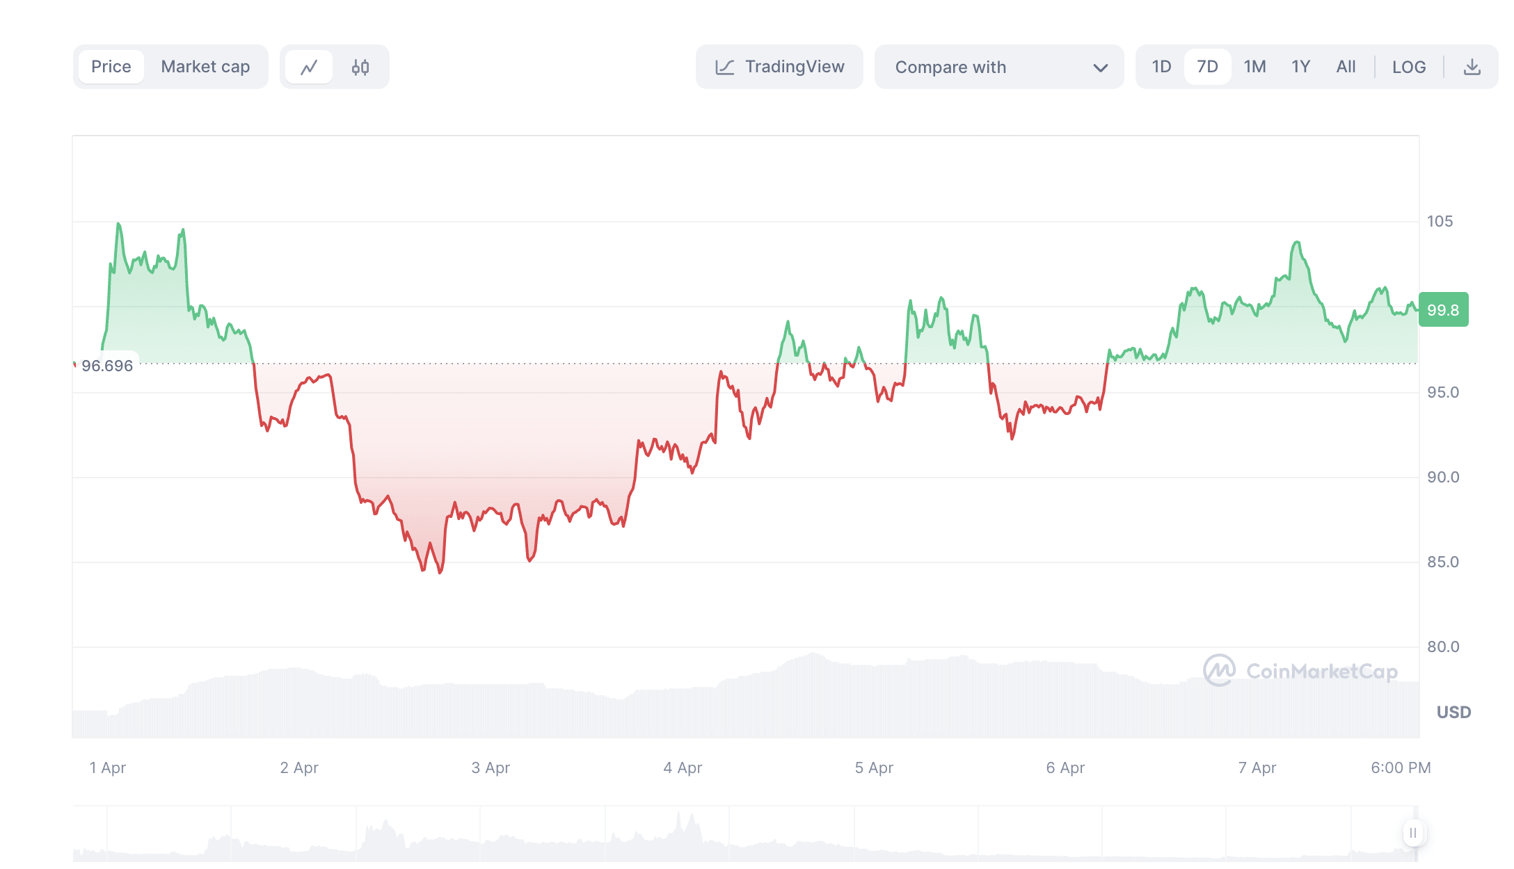Click the 6 Apr date label

click(x=1065, y=768)
